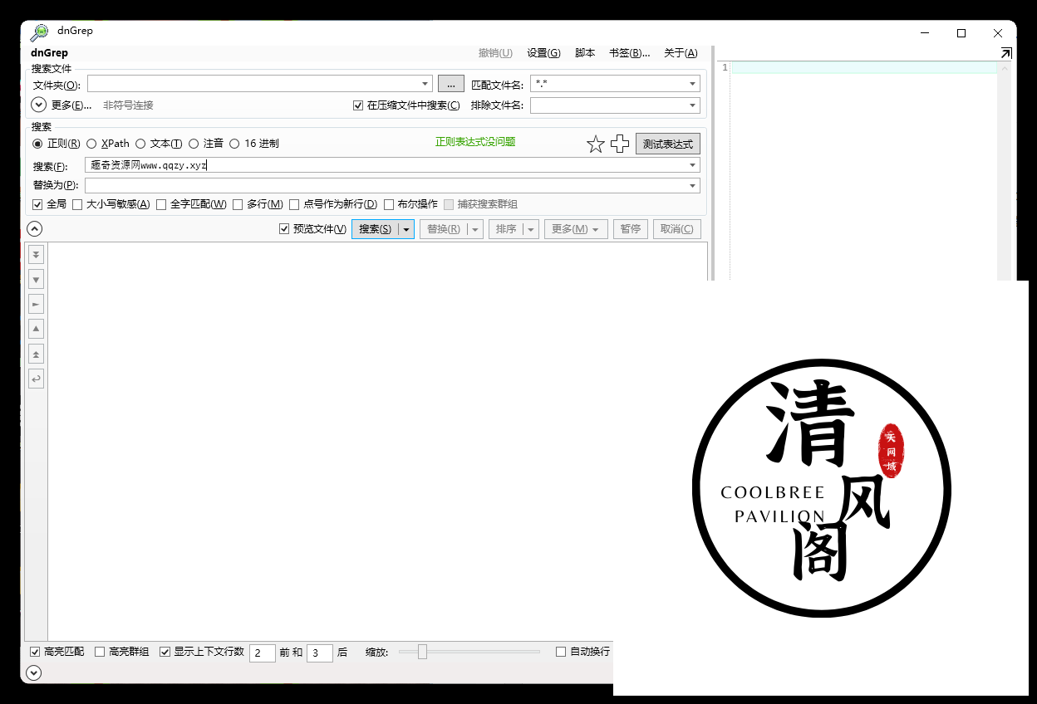Click the 撤销(U) menu item
Image resolution: width=1037 pixels, height=704 pixels.
coord(495,53)
